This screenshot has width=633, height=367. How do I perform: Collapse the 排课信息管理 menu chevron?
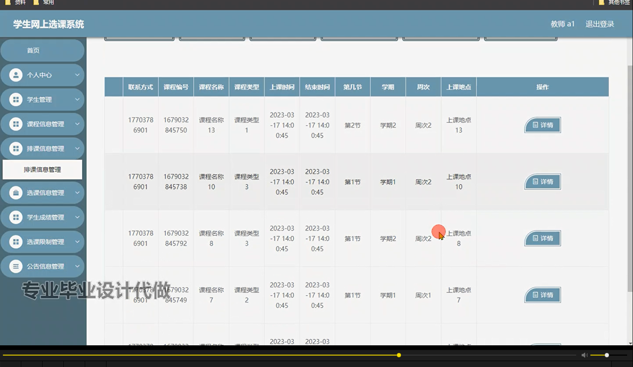pos(77,148)
